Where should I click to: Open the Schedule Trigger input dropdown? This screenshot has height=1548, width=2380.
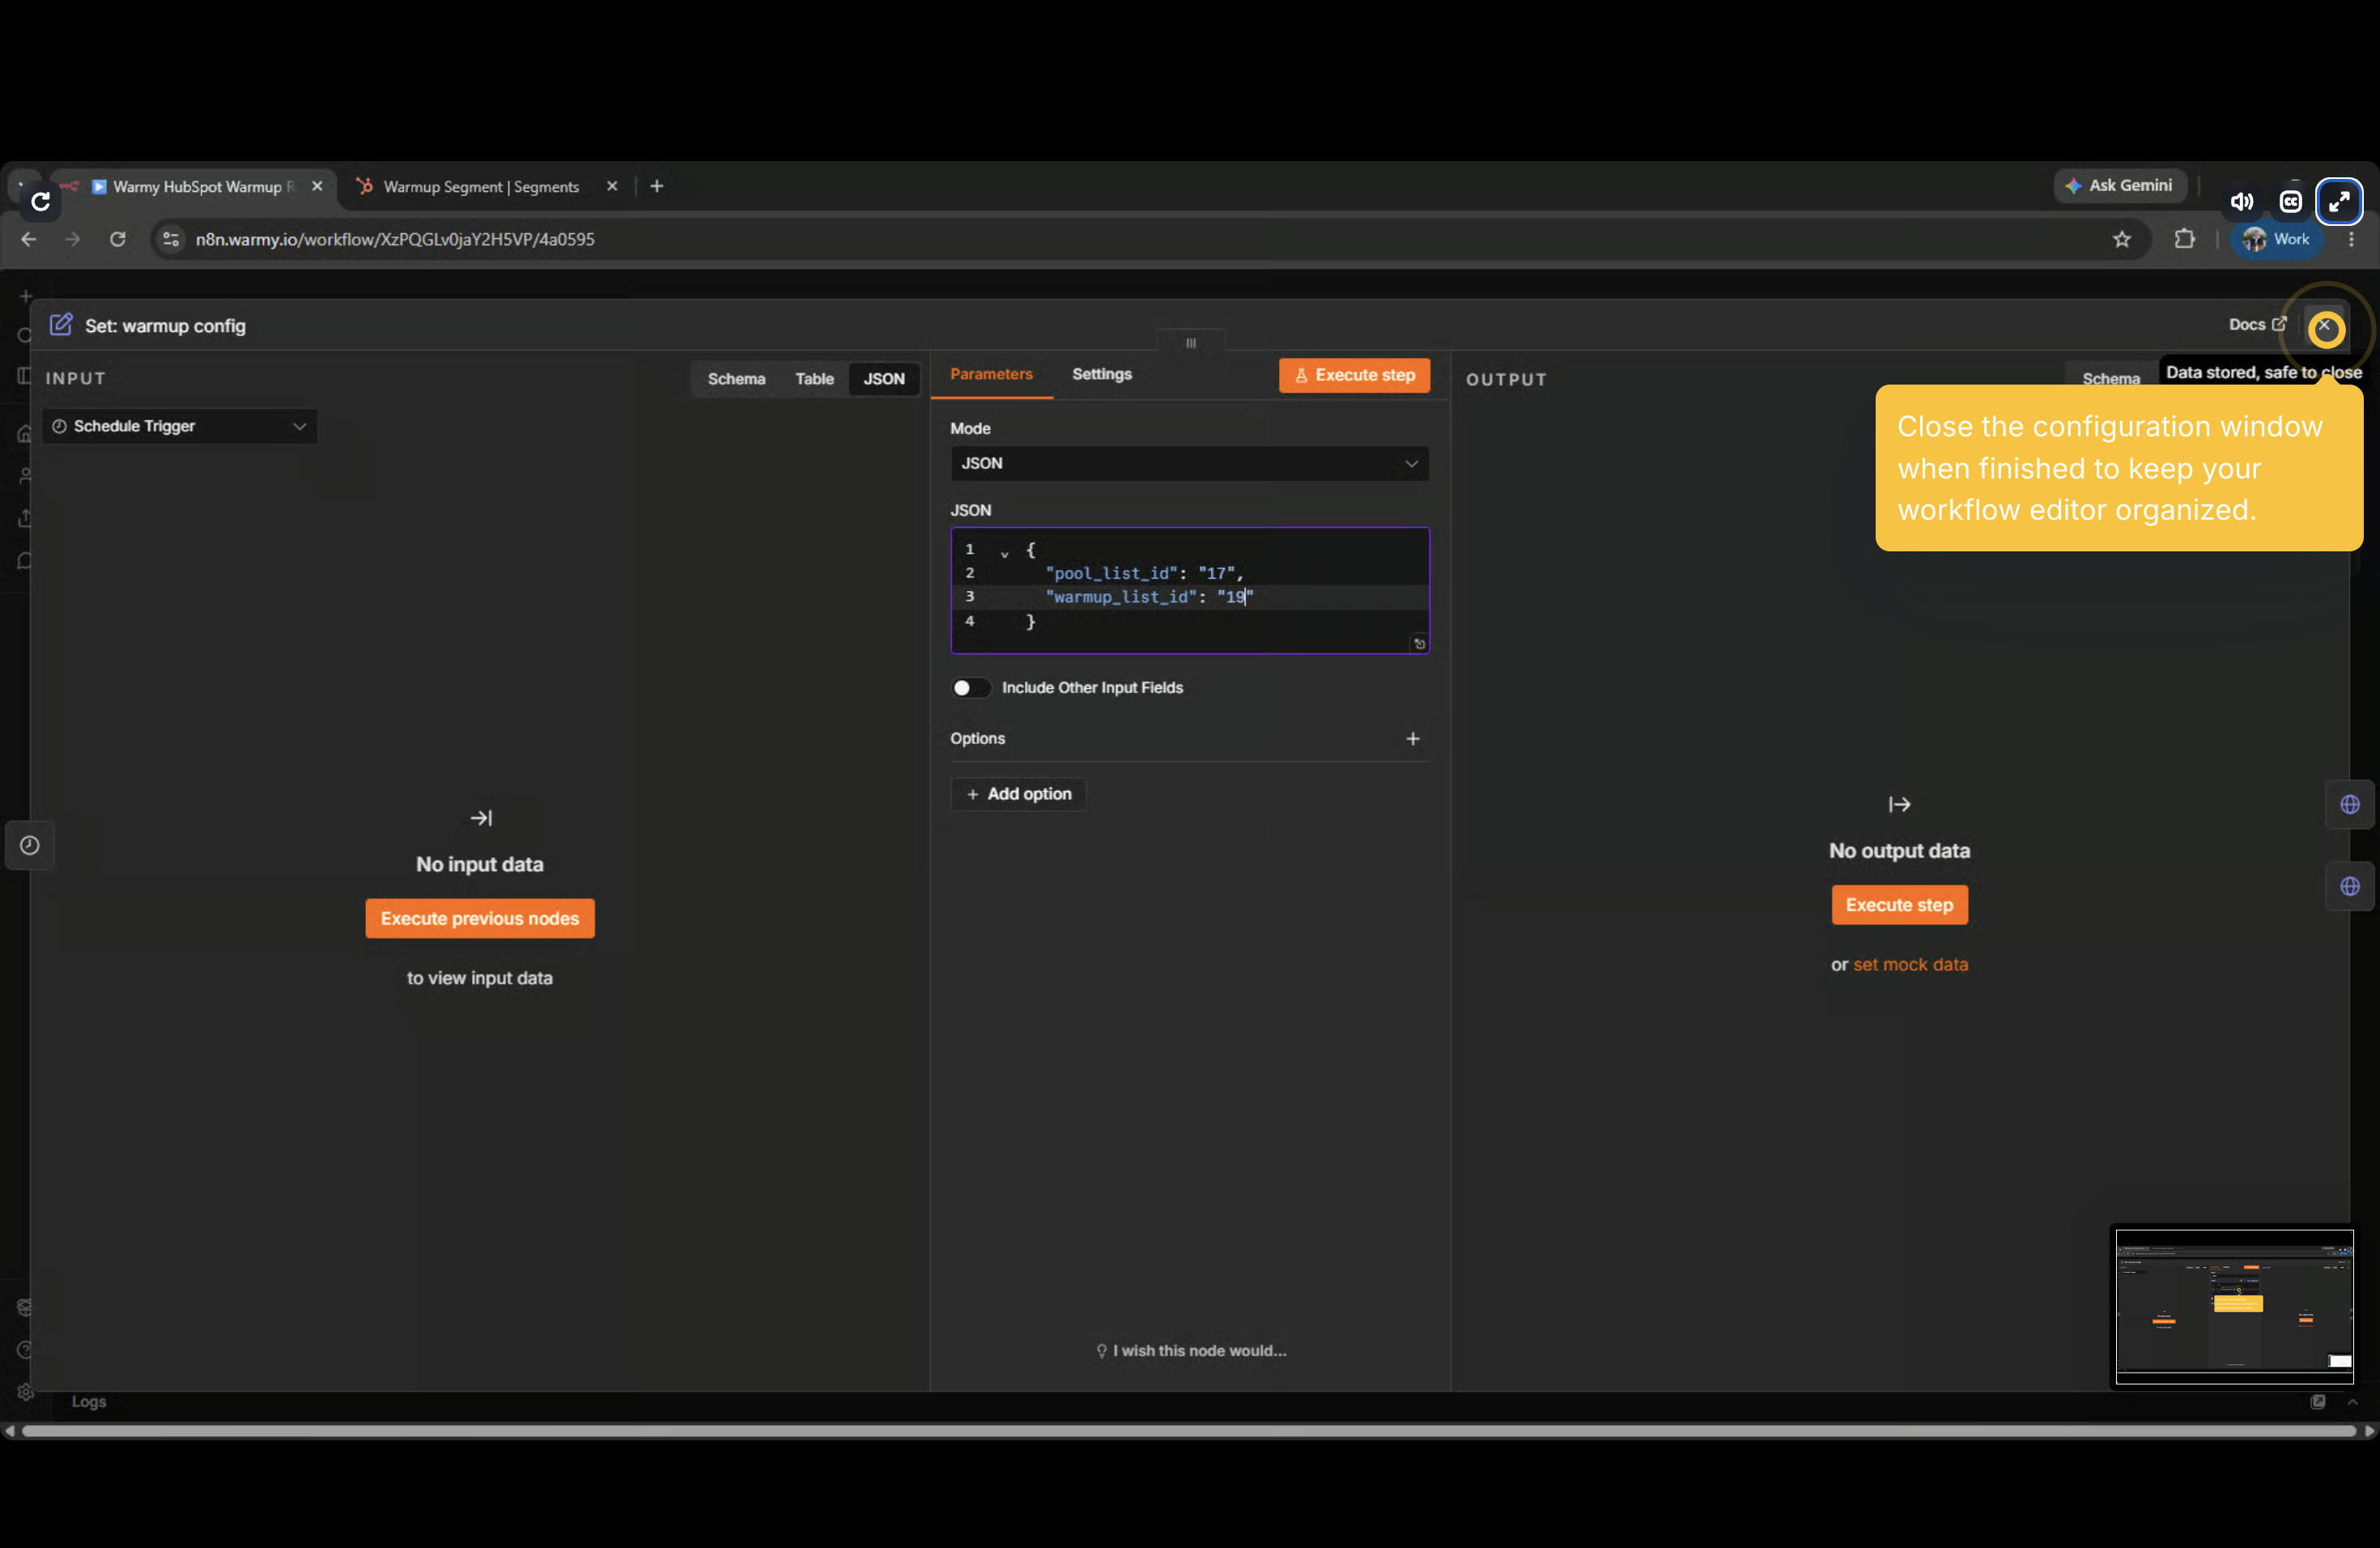click(180, 426)
